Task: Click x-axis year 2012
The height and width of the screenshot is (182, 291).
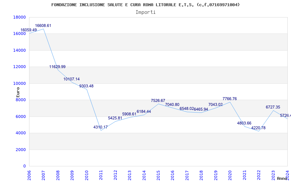Action: coord(115,175)
